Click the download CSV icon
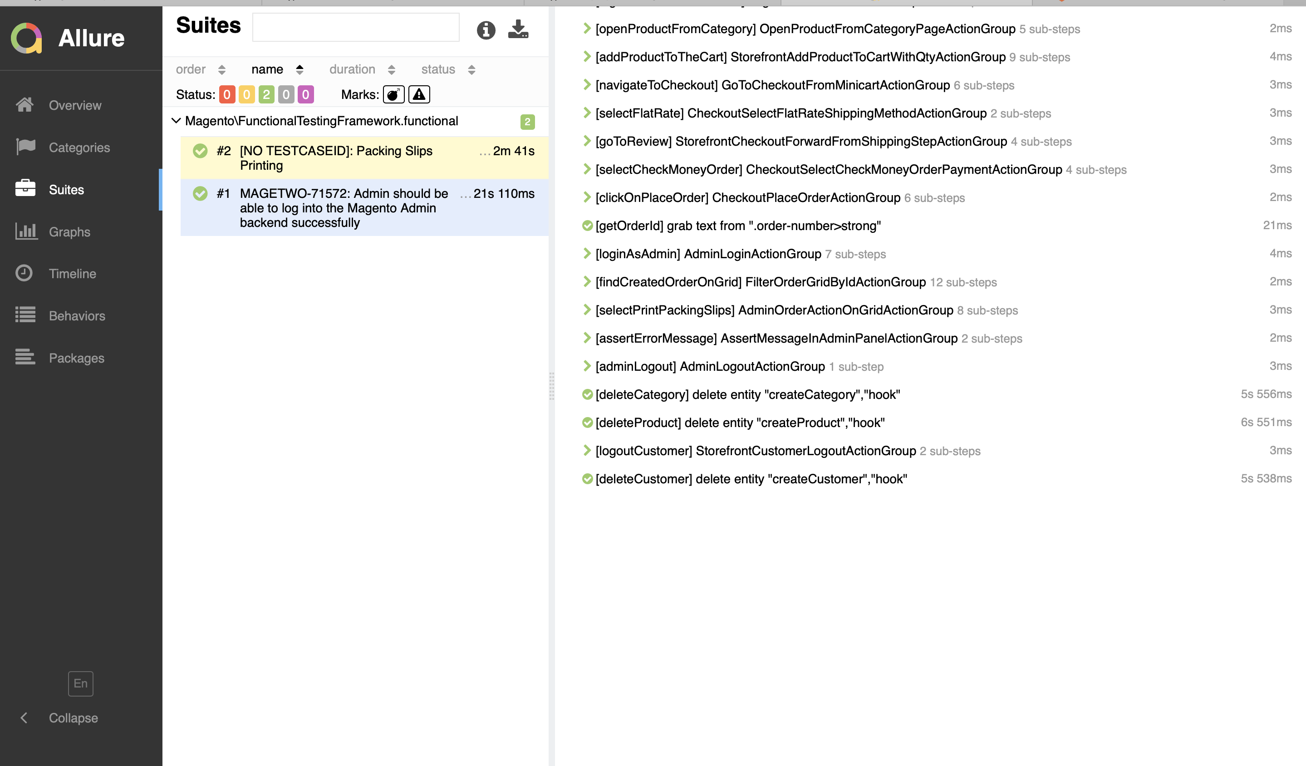1306x766 pixels. 518,29
